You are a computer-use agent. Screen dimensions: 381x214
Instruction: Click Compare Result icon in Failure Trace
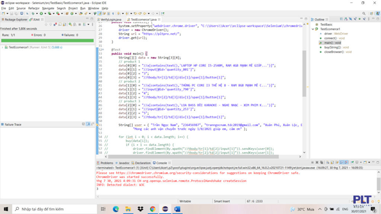pyautogui.click(x=92, y=124)
